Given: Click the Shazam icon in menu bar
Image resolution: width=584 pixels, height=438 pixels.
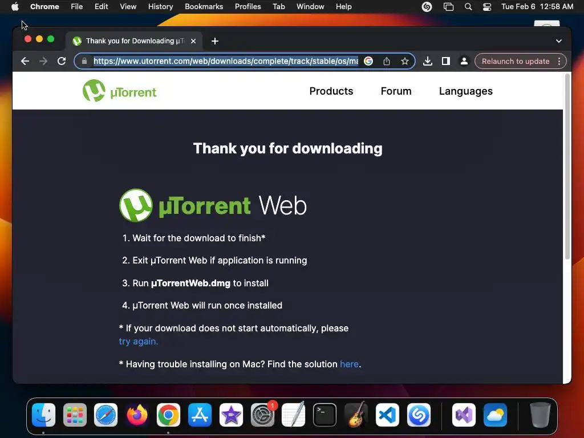Looking at the screenshot, I should pos(427,7).
